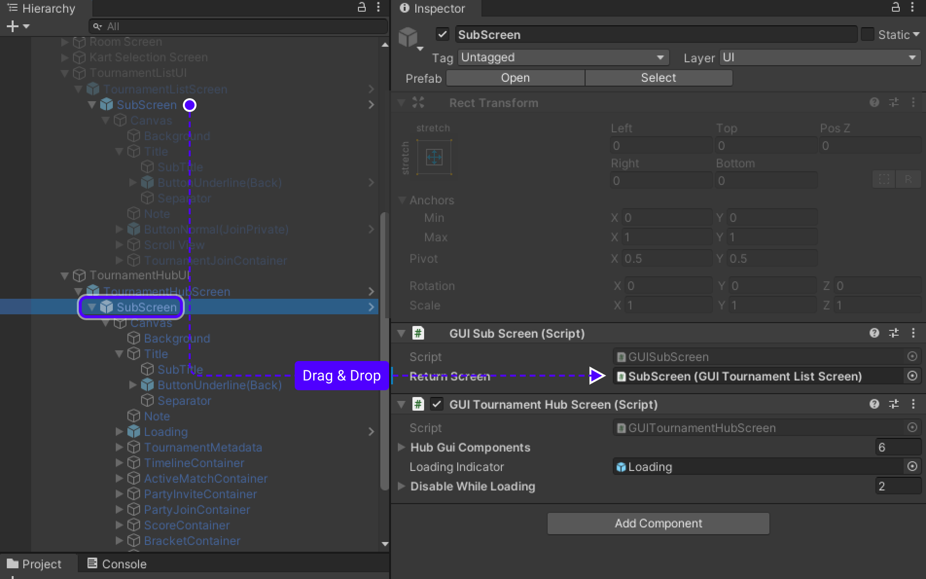Click the anchor preset stretch icon
The image size is (926, 579).
[434, 157]
